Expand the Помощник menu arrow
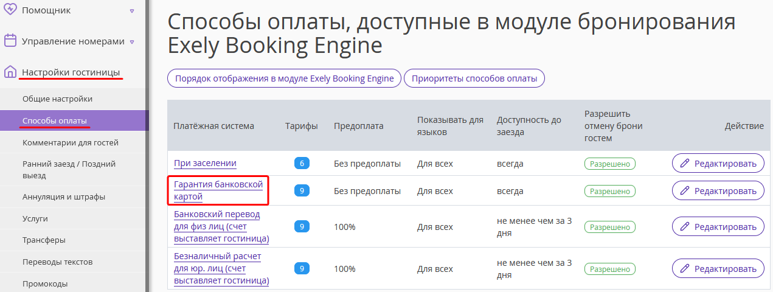 (132, 11)
